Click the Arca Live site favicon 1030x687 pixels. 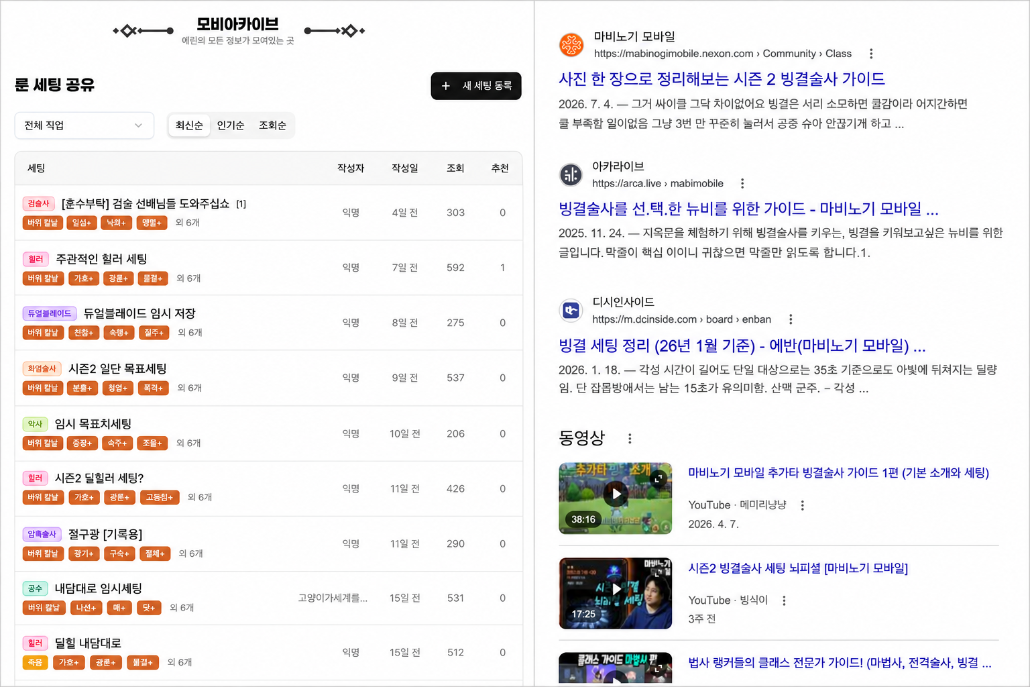[x=571, y=175]
